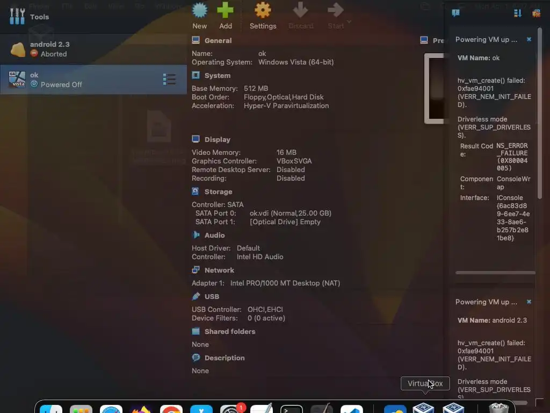The width and height of the screenshot is (550, 413).
Task: Dismiss the notification for VM ok
Action: pos(529,39)
